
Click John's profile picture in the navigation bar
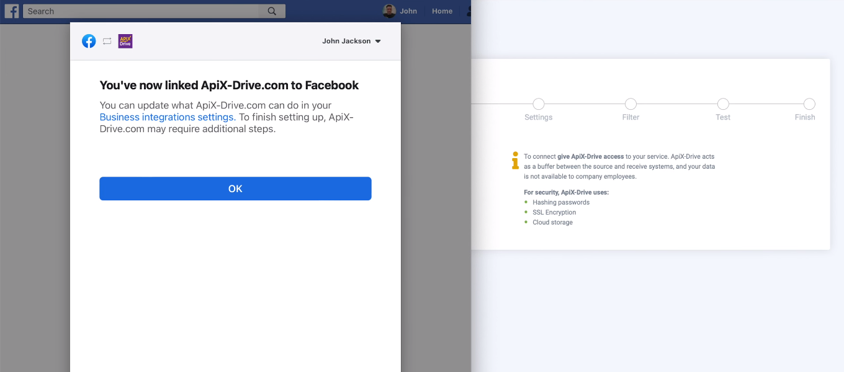click(x=388, y=11)
